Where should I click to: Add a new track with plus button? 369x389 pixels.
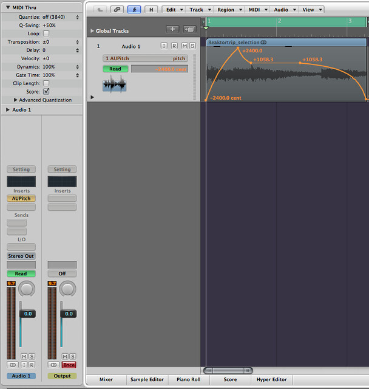point(172,29)
